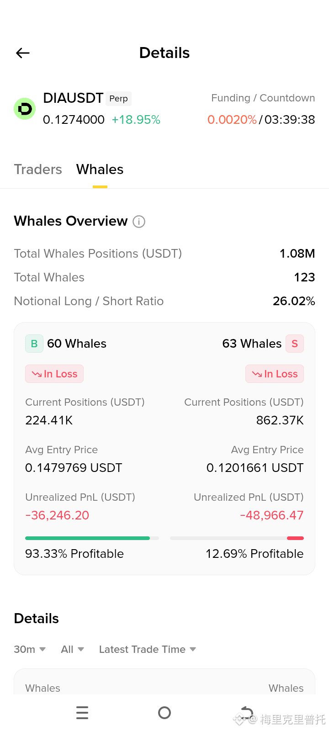Tap the DIA coin logo icon
Image resolution: width=329 pixels, height=731 pixels.
coord(25,109)
